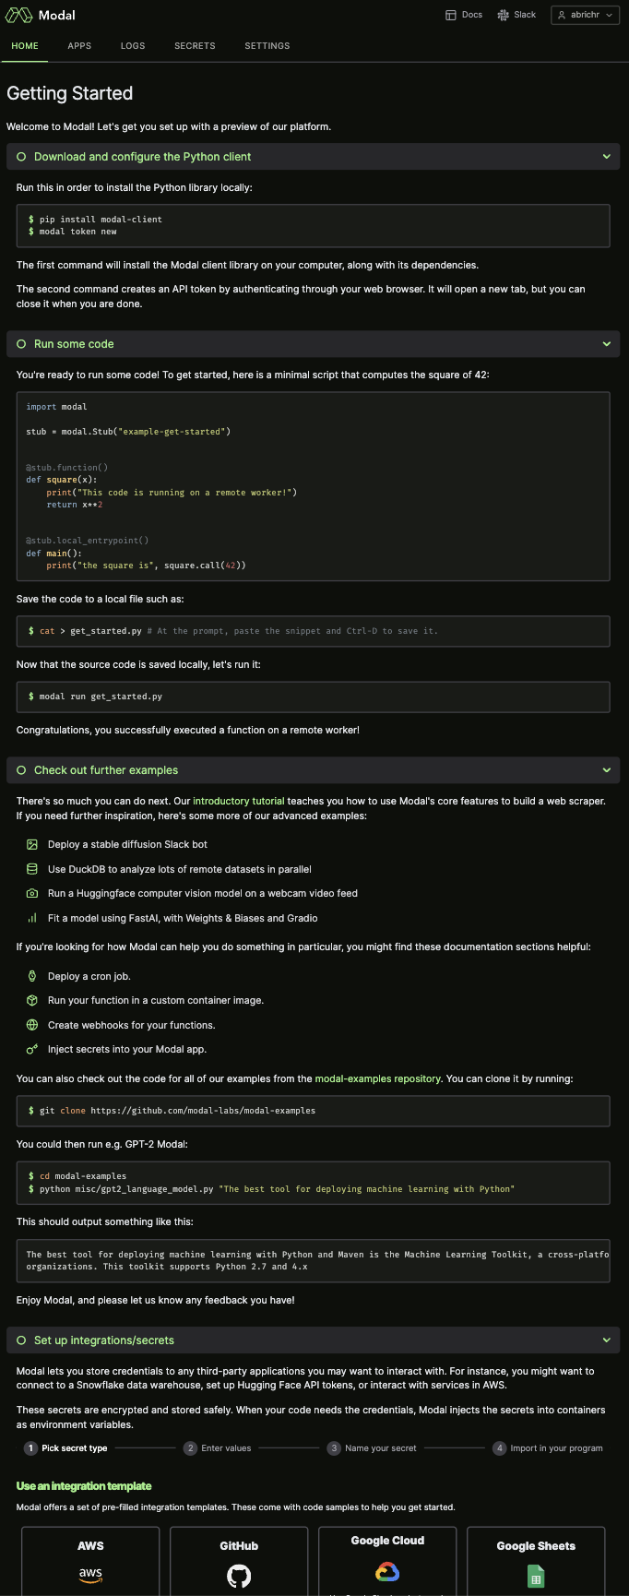Click the webhooks globe icon

pos(32,1025)
